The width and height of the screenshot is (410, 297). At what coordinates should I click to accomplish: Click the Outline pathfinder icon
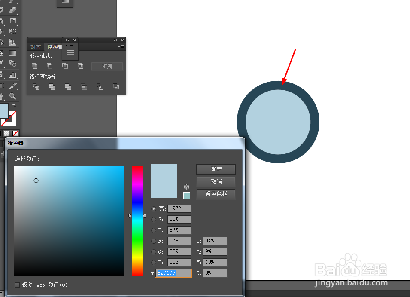pos(100,87)
